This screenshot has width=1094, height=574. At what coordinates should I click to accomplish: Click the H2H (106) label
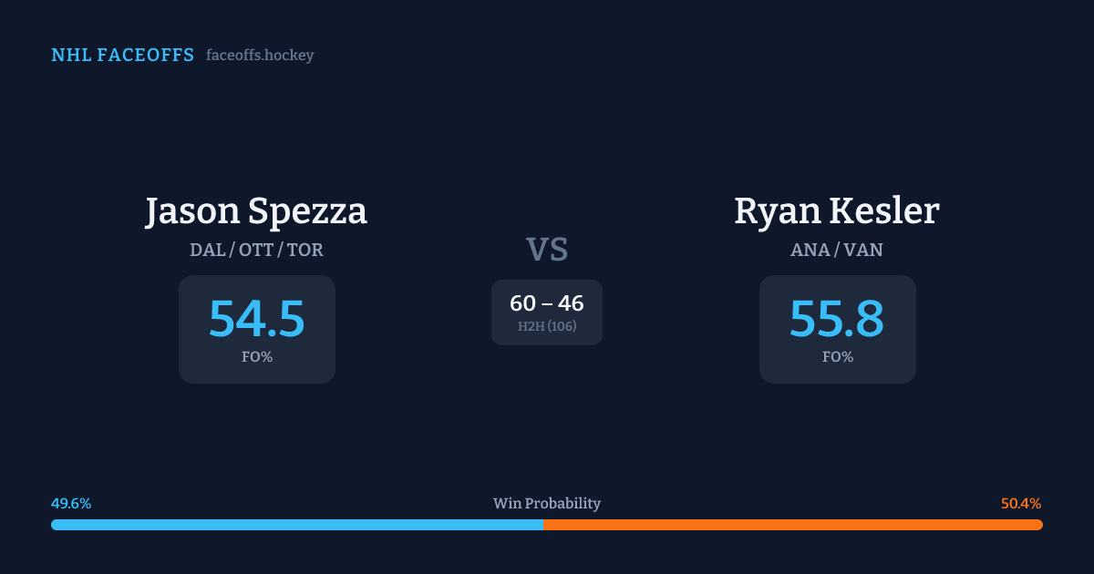[547, 326]
